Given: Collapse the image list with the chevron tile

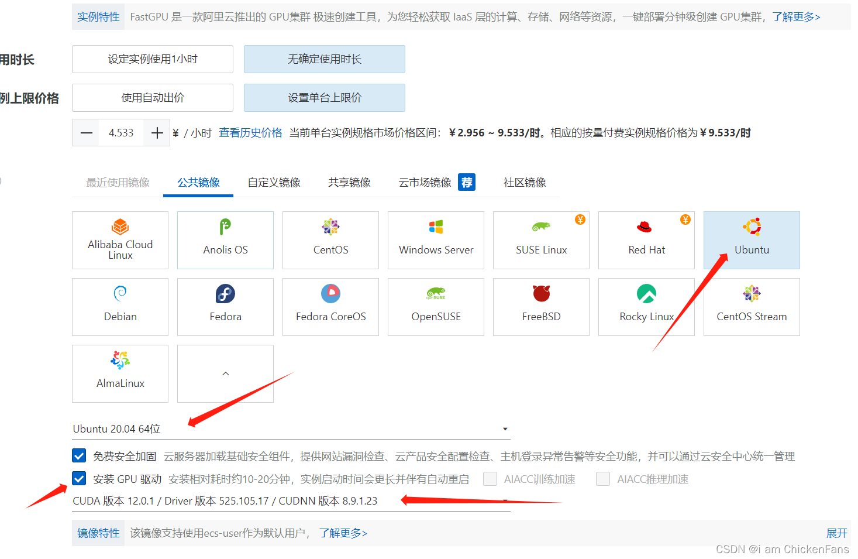Looking at the screenshot, I should [x=225, y=373].
